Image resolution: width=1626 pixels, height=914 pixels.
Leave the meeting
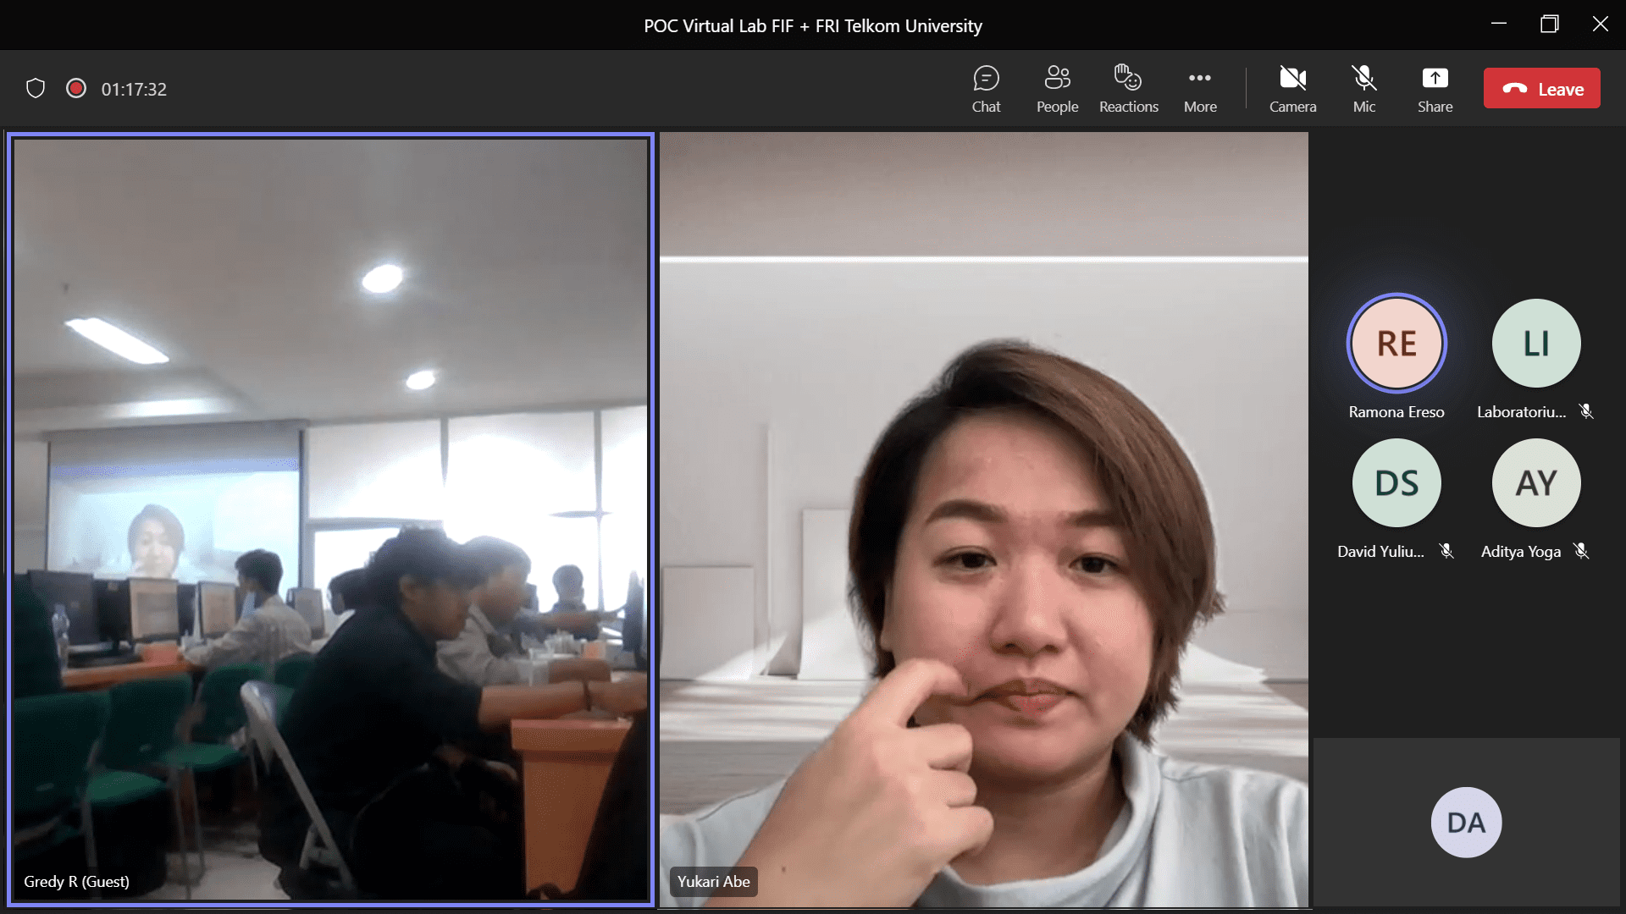(x=1541, y=89)
